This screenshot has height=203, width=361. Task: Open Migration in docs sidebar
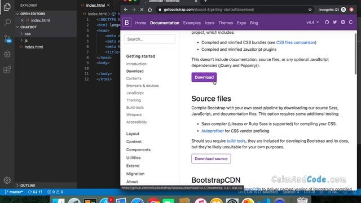pos(135,174)
